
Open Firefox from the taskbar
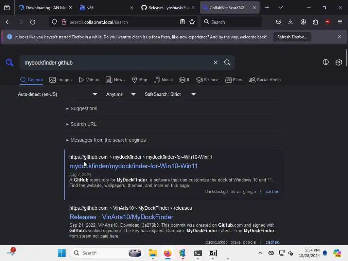[x=168, y=253]
